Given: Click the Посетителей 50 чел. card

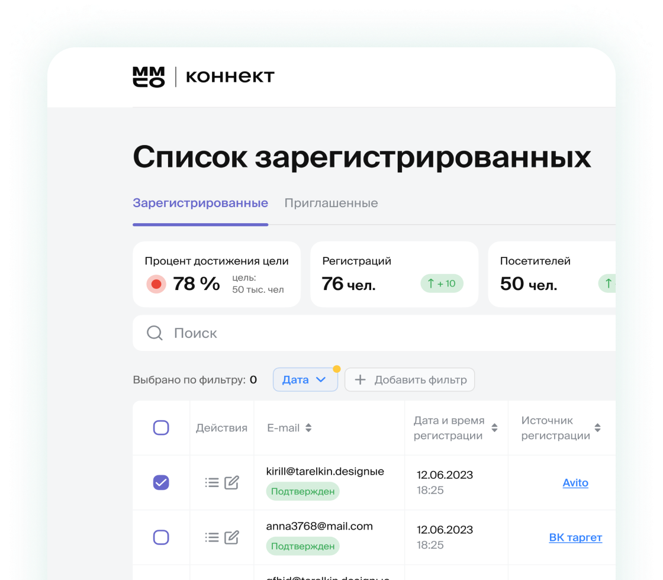Looking at the screenshot, I should click(x=552, y=275).
